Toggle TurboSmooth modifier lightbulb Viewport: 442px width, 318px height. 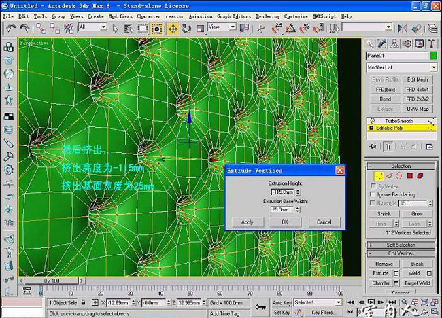coord(373,121)
